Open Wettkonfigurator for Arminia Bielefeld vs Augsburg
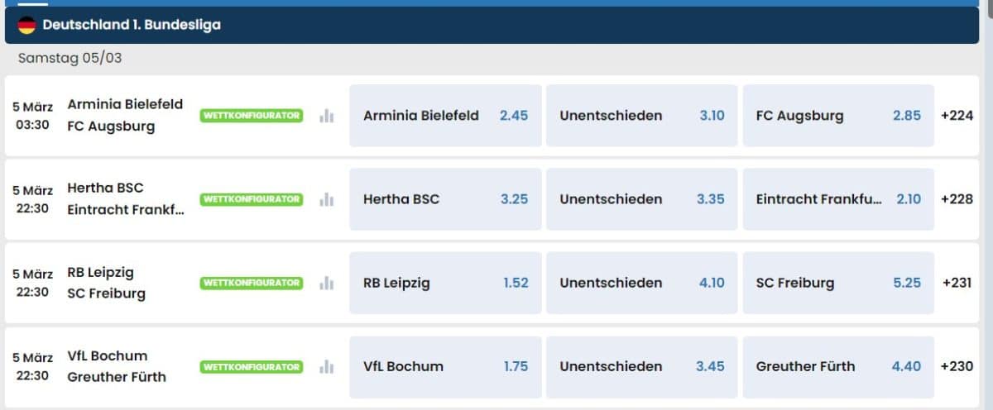Screen dimensions: 993x410 pos(252,116)
